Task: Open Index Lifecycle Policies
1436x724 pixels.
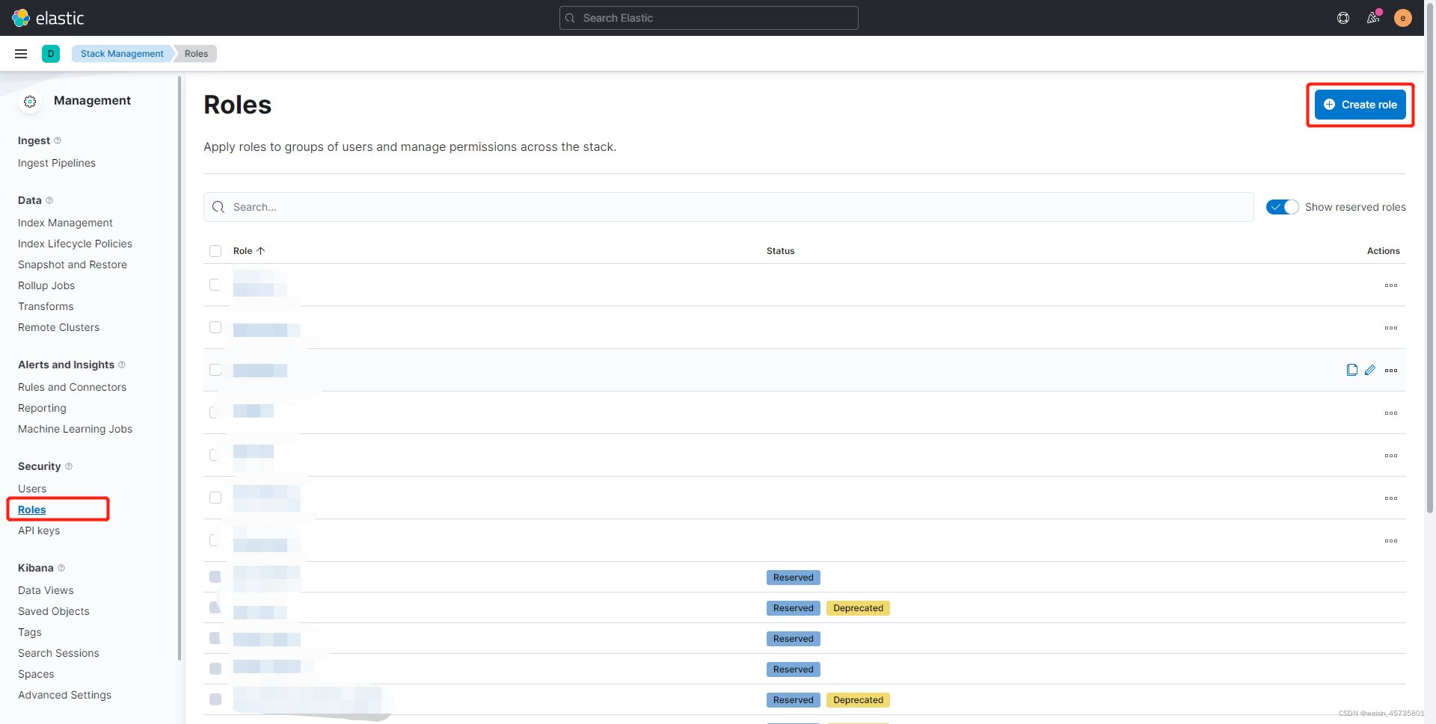Action: 75,244
